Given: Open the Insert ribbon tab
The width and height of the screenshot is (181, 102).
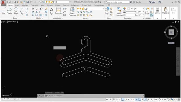Looking at the screenshot, I should click(x=17, y=5).
